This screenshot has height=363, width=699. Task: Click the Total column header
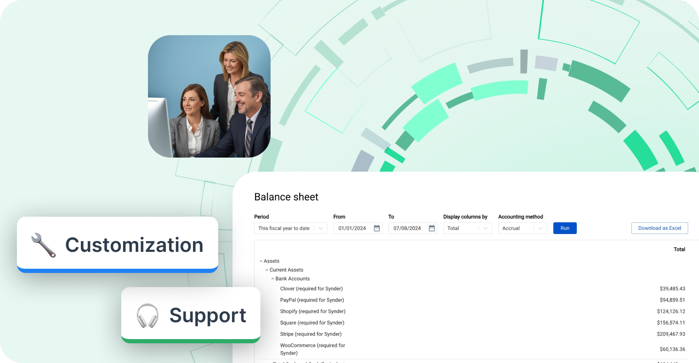tap(679, 250)
